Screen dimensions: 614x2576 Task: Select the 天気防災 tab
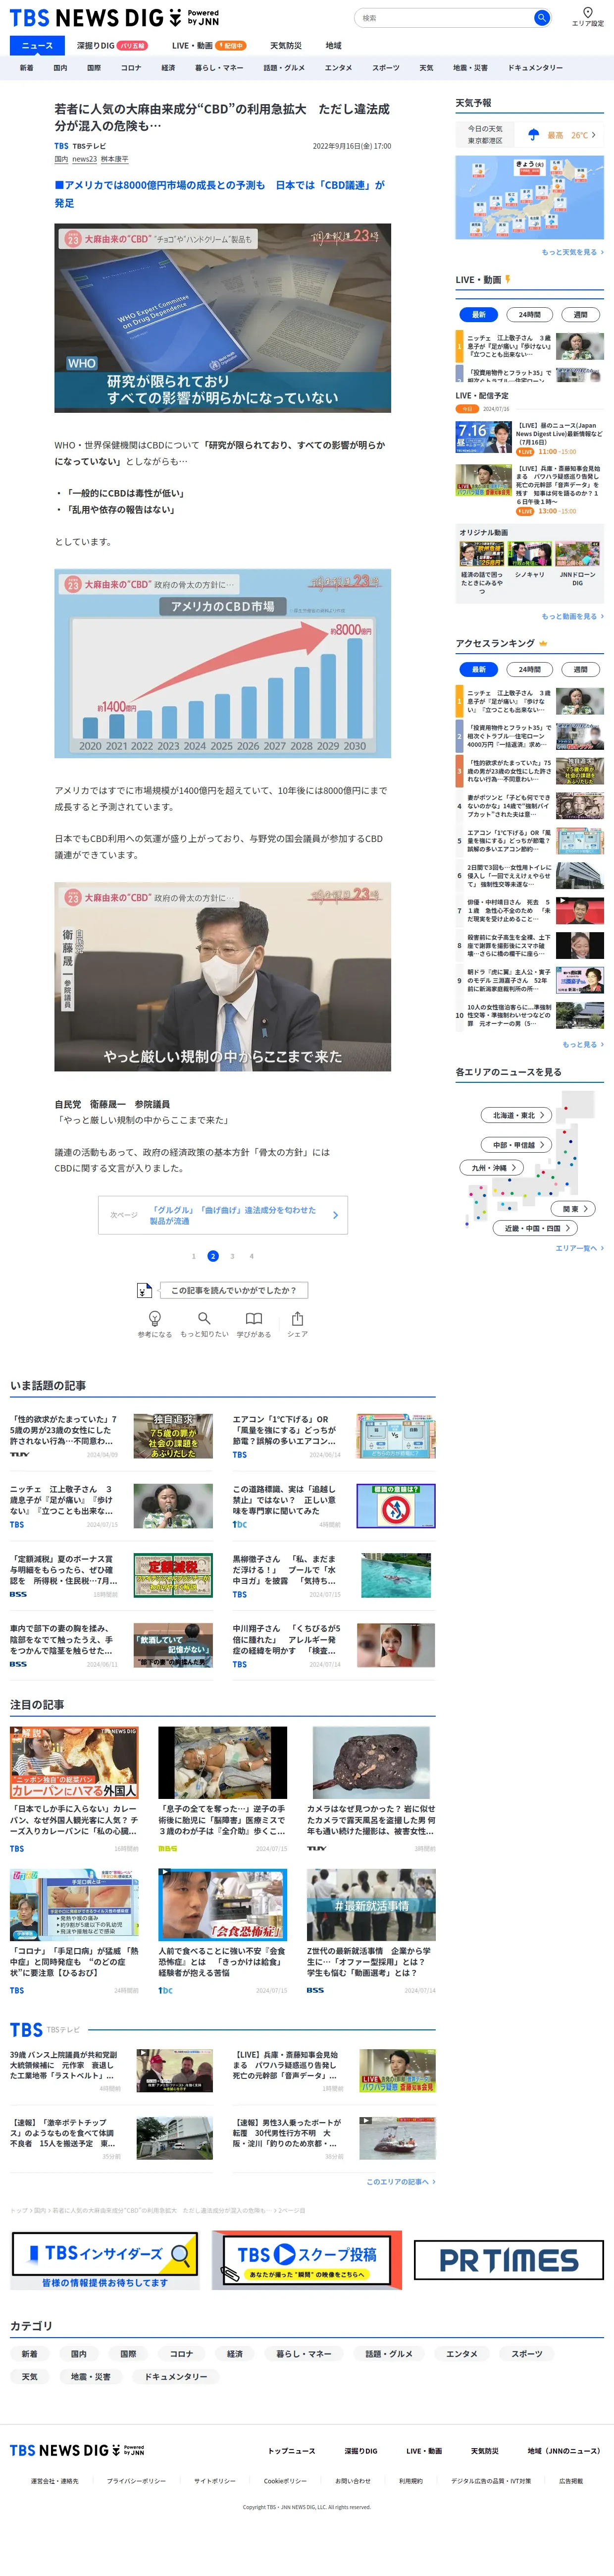286,46
